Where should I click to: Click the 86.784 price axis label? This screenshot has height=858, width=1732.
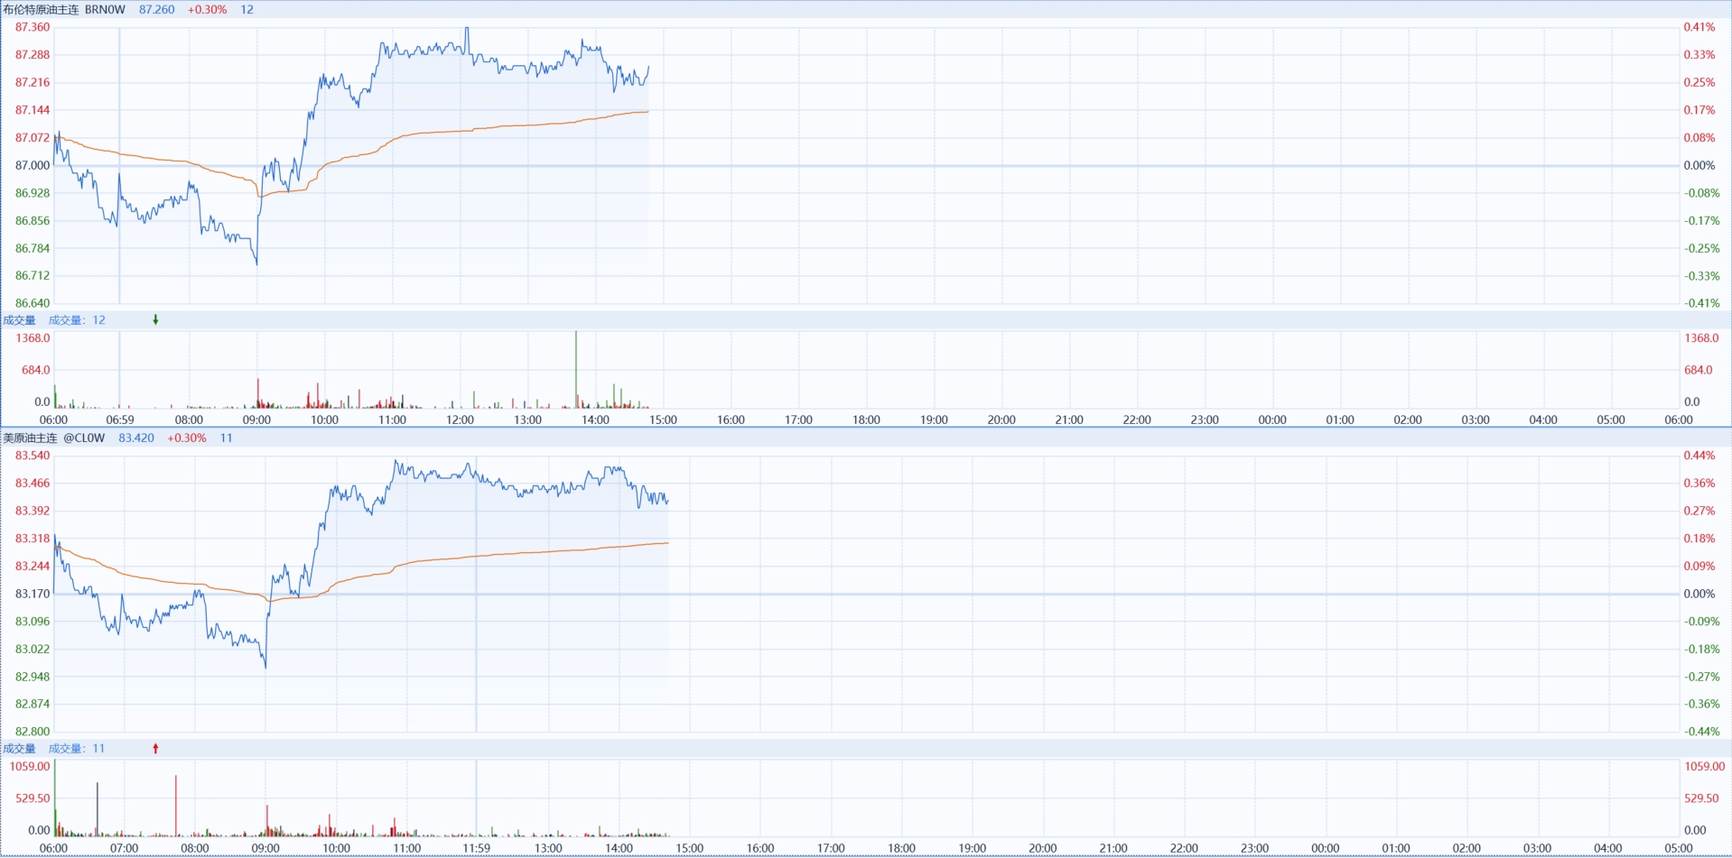pos(33,248)
